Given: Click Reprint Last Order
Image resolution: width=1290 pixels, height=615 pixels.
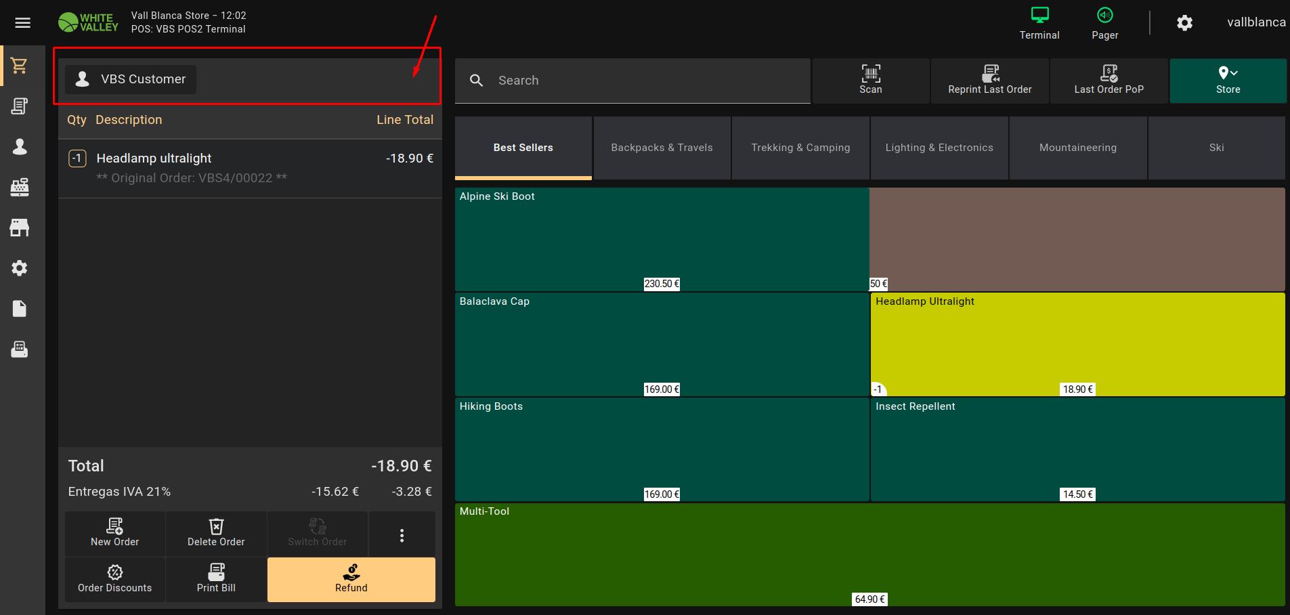Looking at the screenshot, I should coord(989,80).
